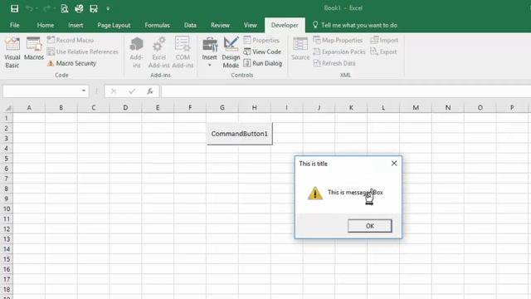
Task: Open COM Add-ins manager
Action: [x=183, y=52]
